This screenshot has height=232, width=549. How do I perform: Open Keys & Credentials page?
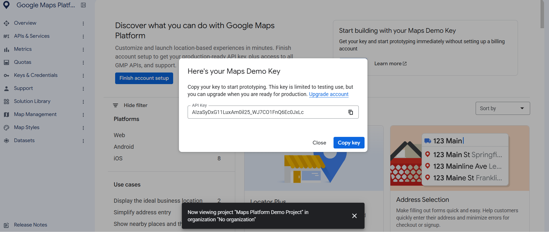(x=36, y=75)
